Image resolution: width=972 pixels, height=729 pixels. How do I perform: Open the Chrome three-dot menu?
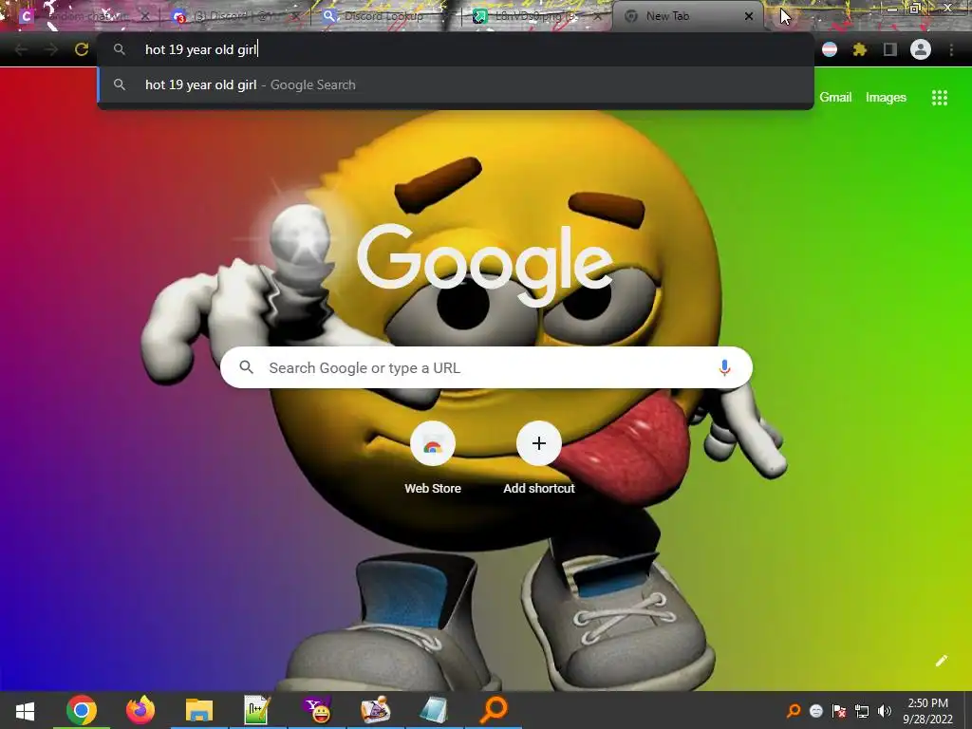pyautogui.click(x=951, y=49)
